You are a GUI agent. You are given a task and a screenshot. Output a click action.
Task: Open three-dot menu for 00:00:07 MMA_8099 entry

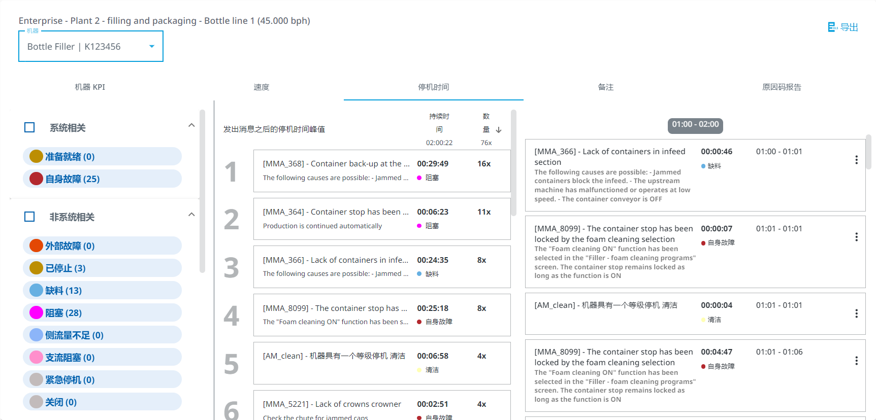[x=856, y=237]
